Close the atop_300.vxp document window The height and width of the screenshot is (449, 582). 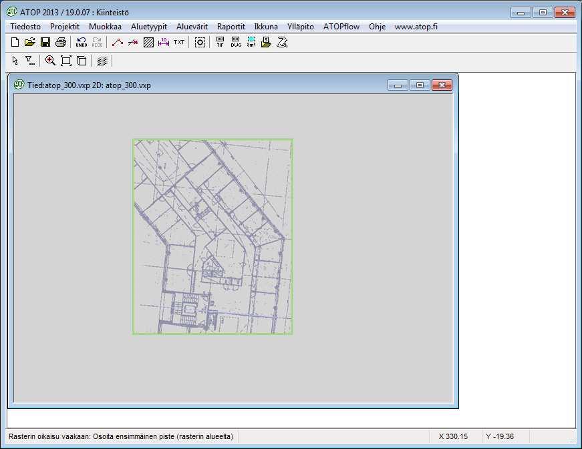442,85
